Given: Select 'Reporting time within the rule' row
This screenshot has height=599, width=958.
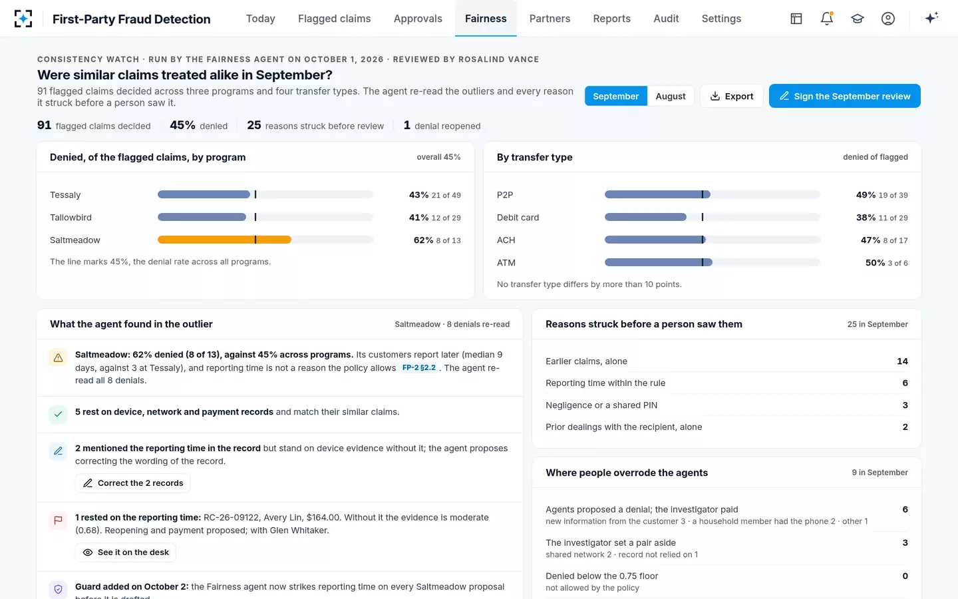Looking at the screenshot, I should point(726,383).
